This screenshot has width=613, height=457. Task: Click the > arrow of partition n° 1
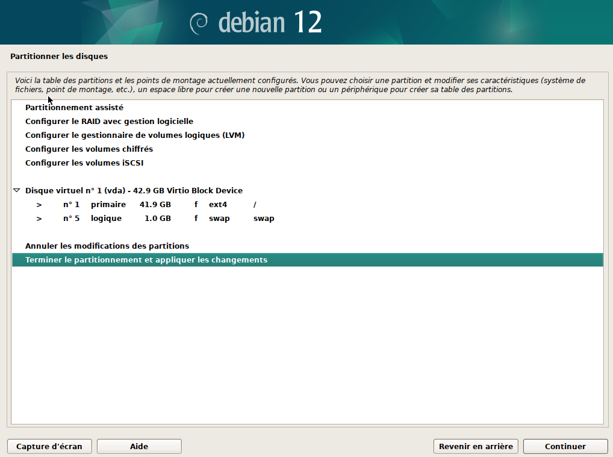(x=39, y=205)
